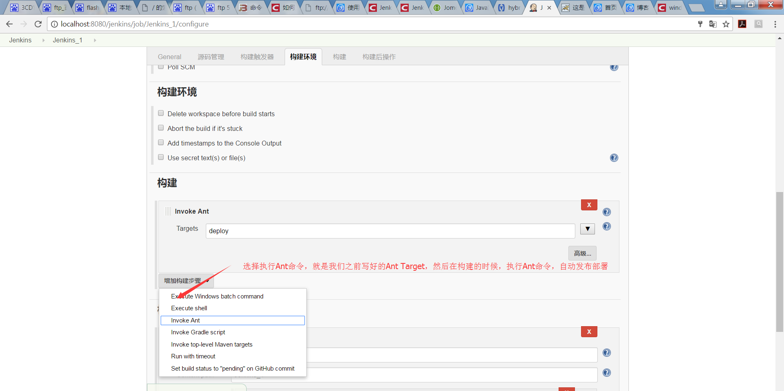Switch to the 首页 browser tab
This screenshot has width=784, height=391.
coord(606,7)
